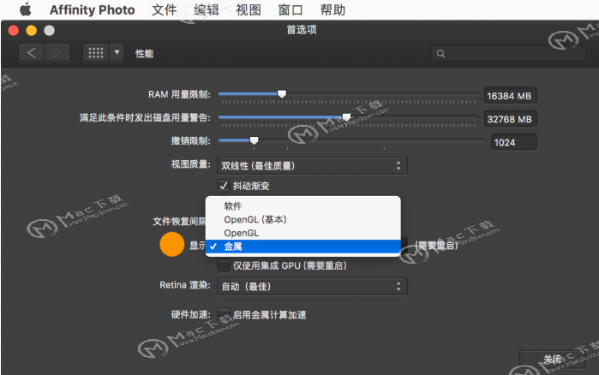Open the 帮助 menu
The width and height of the screenshot is (599, 375).
pos(332,10)
